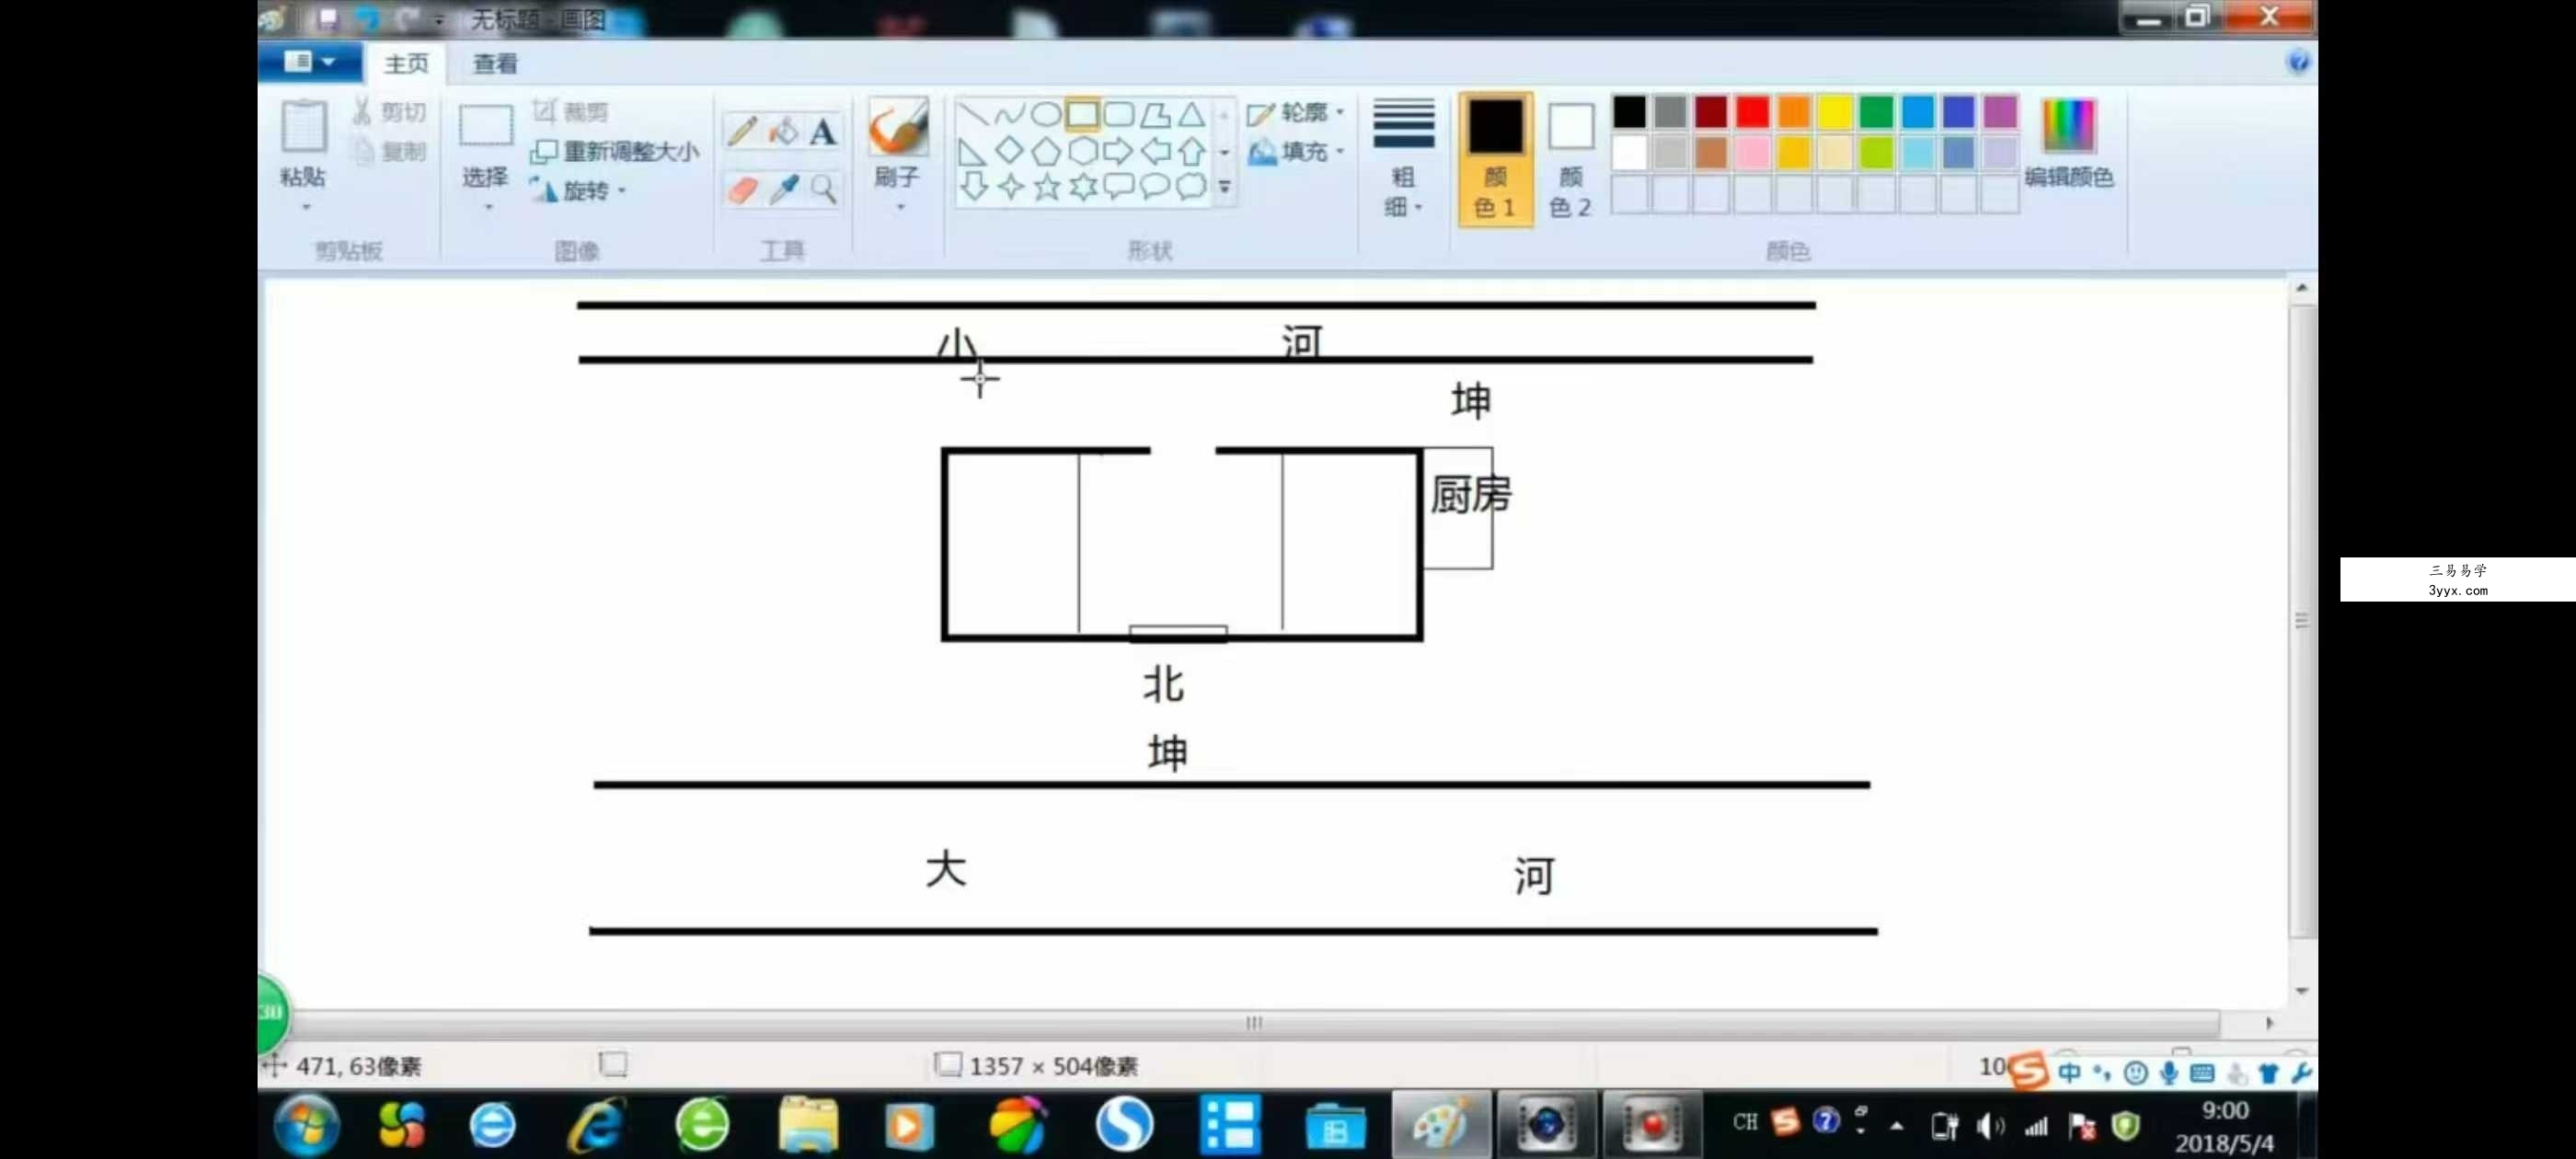The width and height of the screenshot is (2576, 1159).
Task: Choose the Cloud callout shape
Action: [1191, 187]
